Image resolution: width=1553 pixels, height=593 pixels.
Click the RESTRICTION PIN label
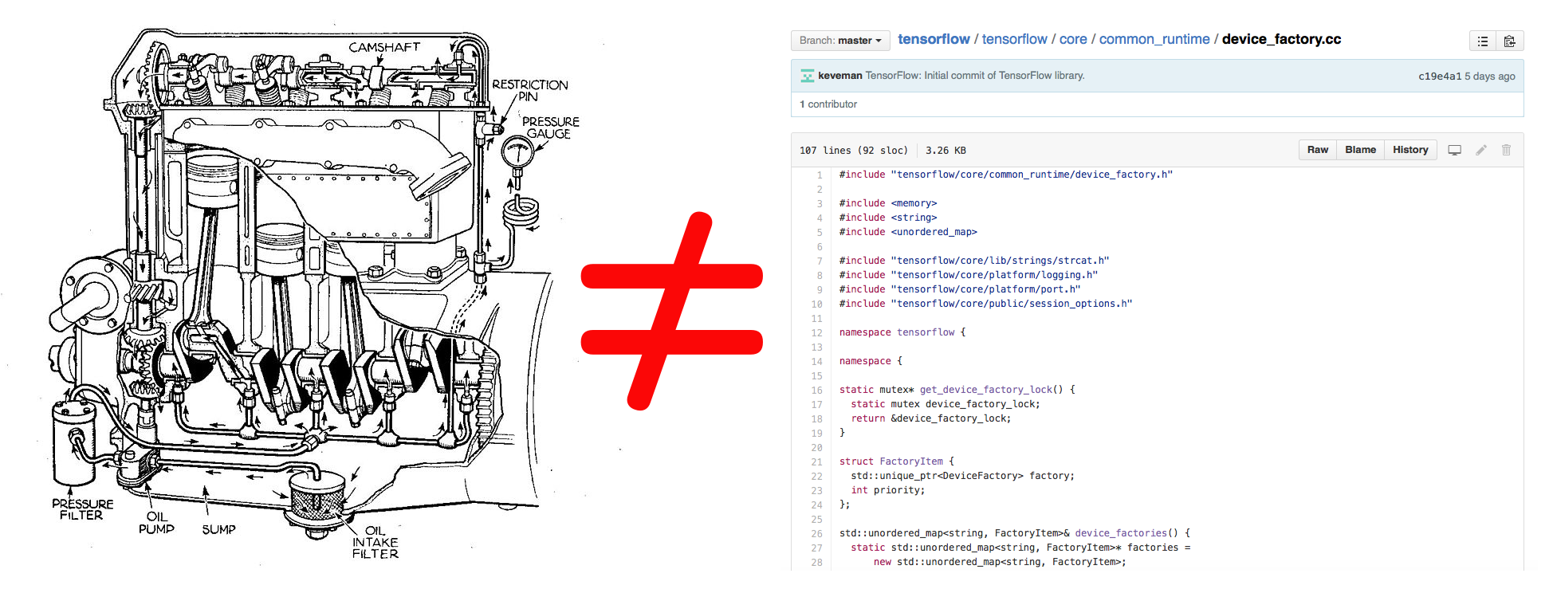pyautogui.click(x=529, y=90)
